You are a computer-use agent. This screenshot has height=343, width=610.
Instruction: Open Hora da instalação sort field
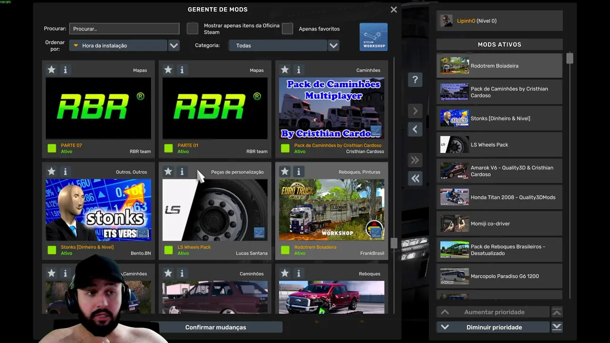pos(118,46)
